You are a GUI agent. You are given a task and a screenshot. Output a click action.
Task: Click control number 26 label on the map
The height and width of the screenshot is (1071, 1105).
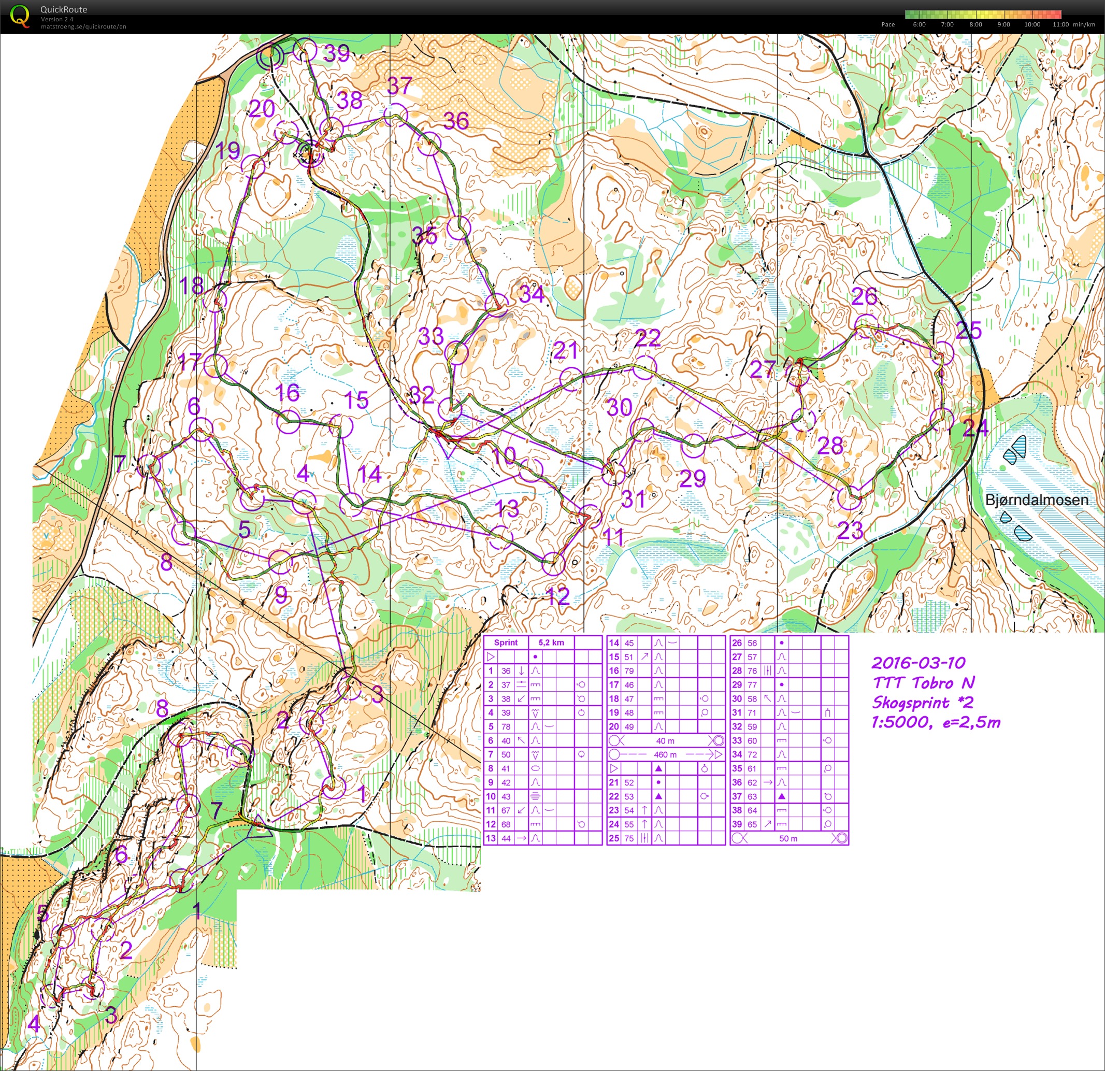pos(864,296)
